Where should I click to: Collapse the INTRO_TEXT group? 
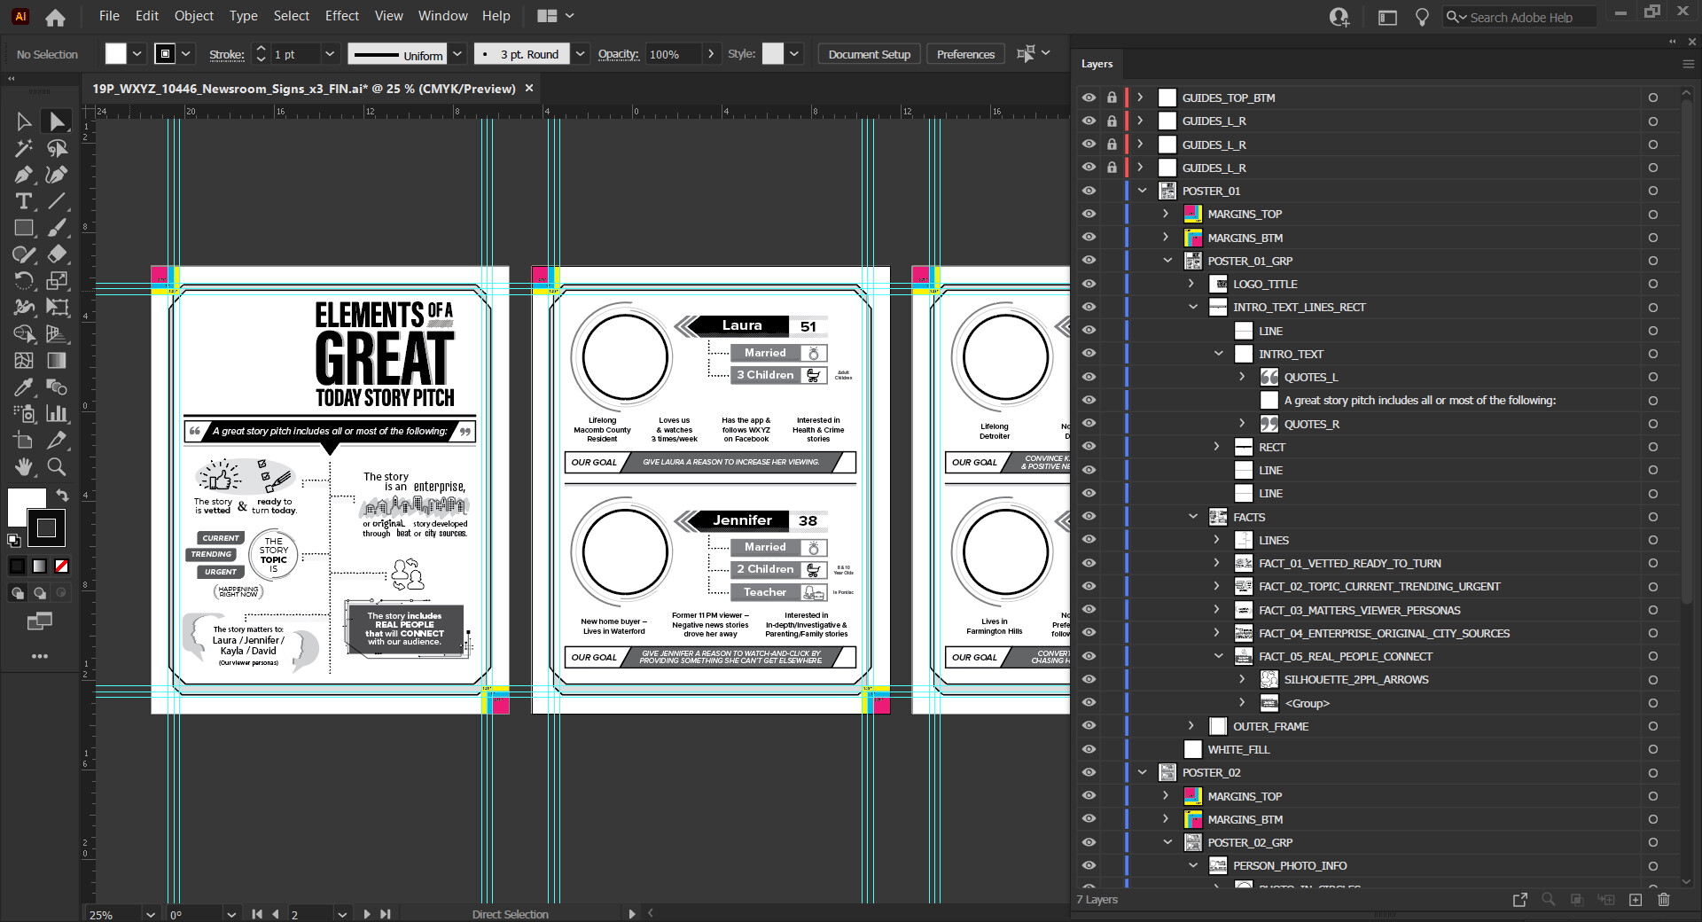1219,354
